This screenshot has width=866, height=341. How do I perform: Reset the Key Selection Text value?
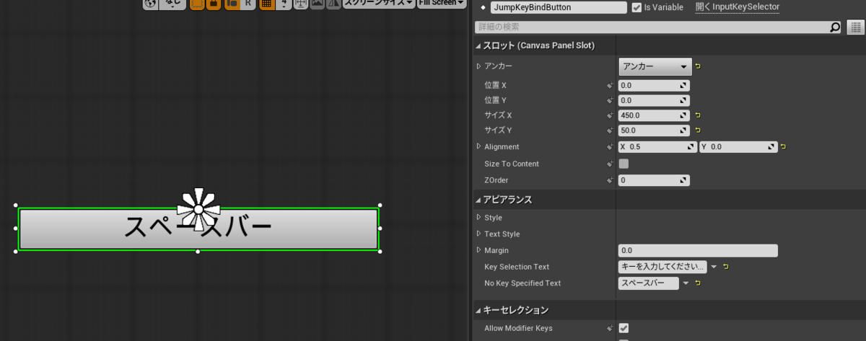click(x=725, y=267)
